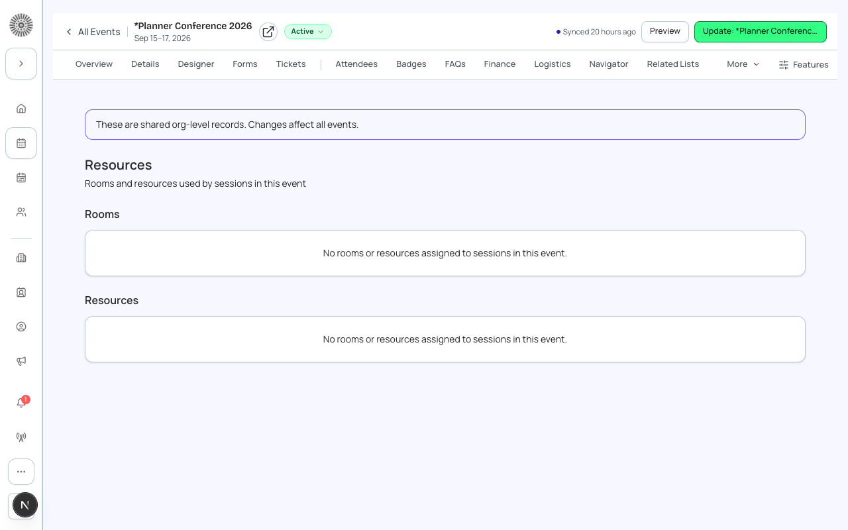Switch to the Overview tab
This screenshot has width=848, height=530.
(x=94, y=64)
